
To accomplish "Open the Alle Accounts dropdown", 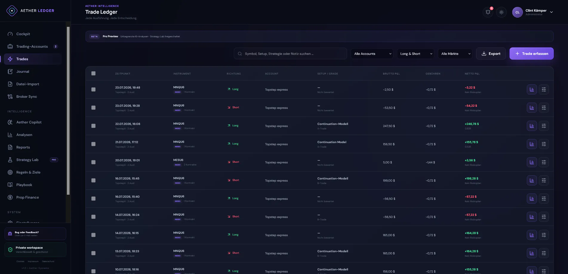I will [372, 54].
